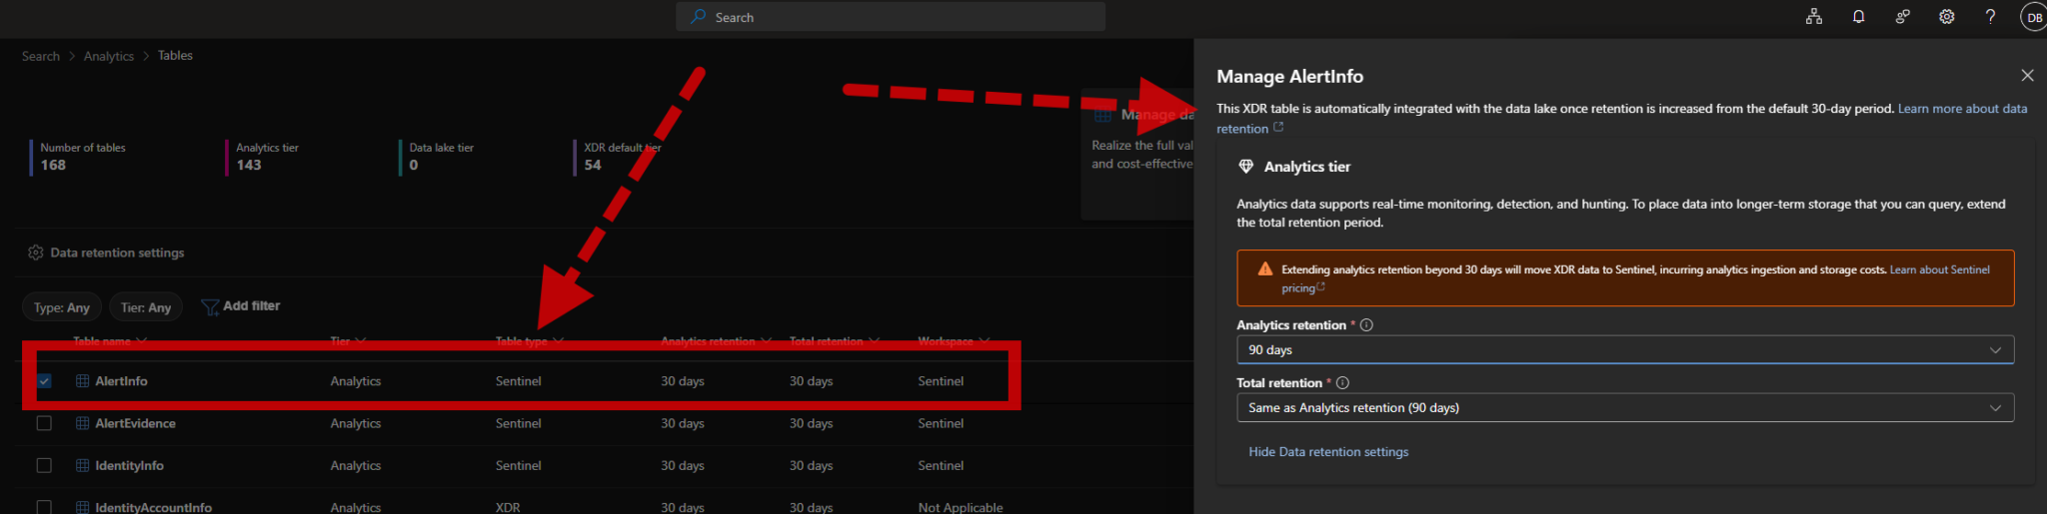Show info tooltip for Analytics retention

click(x=1366, y=325)
